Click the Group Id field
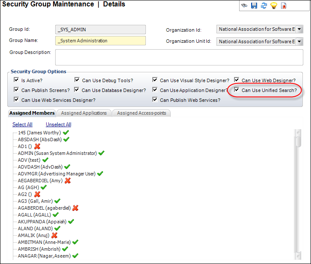The height and width of the screenshot is (264, 311). click(x=101, y=30)
